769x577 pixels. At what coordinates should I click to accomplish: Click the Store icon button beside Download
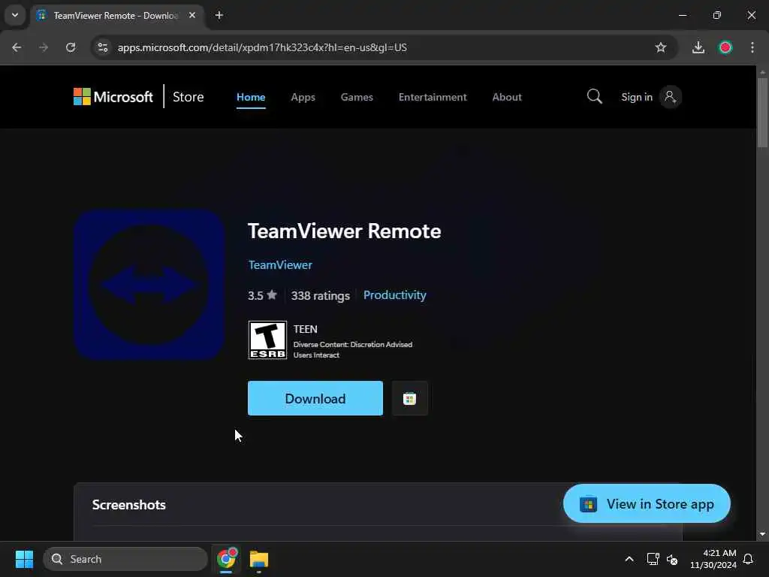tap(409, 398)
